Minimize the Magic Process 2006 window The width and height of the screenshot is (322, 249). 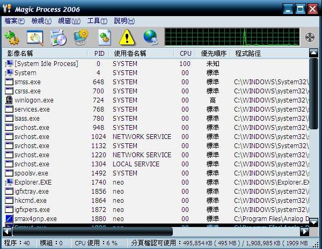point(288,9)
